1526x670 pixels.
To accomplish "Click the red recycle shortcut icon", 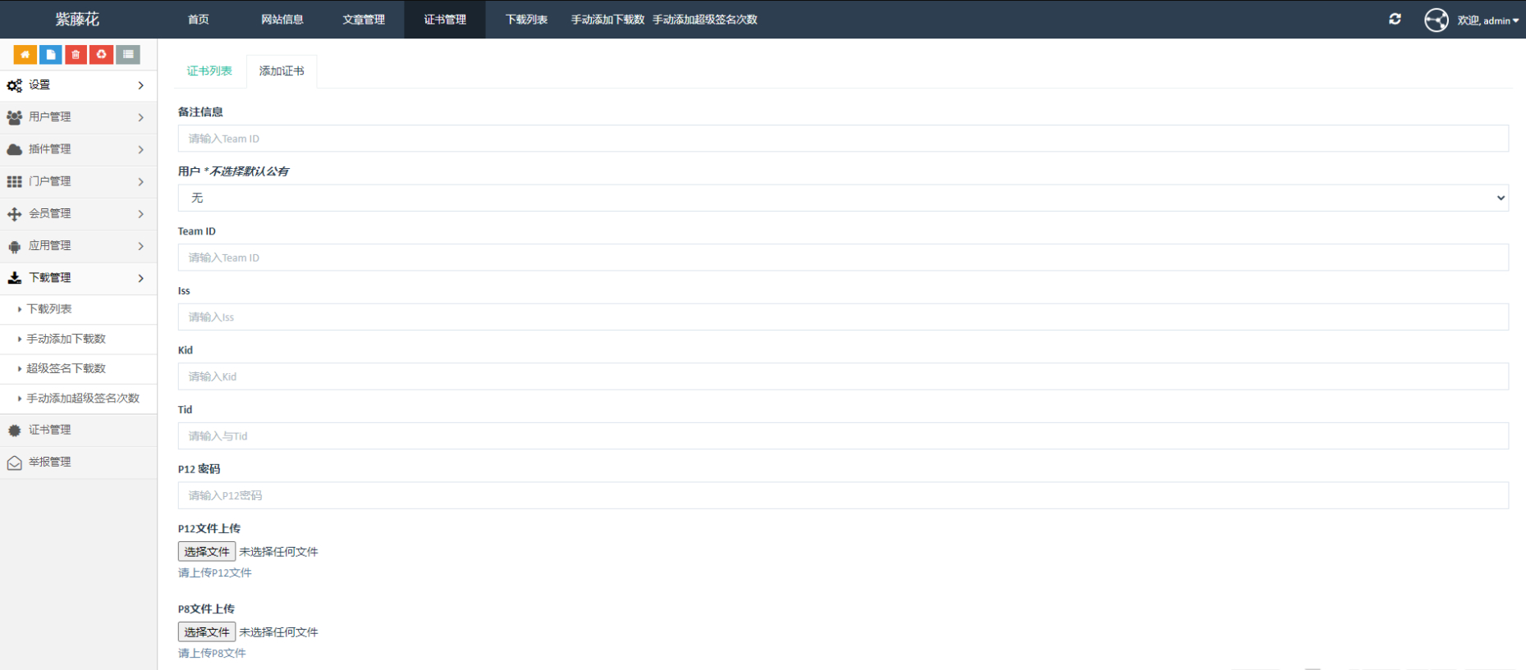I will coord(102,55).
